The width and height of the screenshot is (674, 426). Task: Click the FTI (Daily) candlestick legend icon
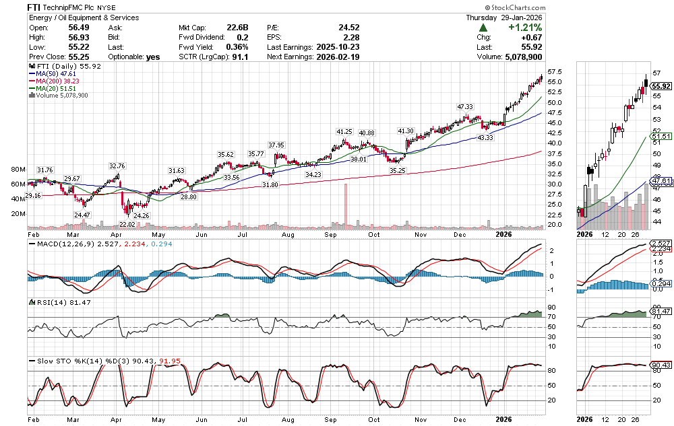30,67
